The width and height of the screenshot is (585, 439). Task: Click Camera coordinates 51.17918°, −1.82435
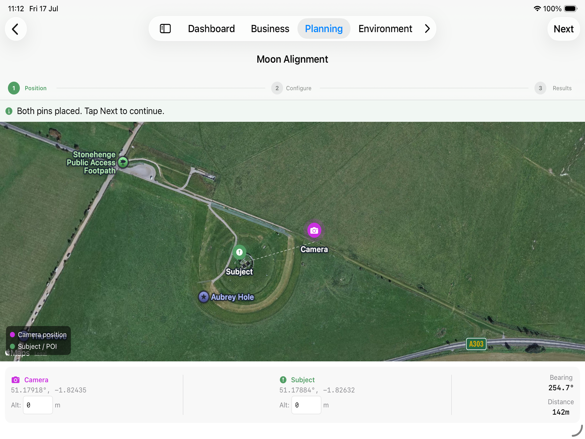49,390
